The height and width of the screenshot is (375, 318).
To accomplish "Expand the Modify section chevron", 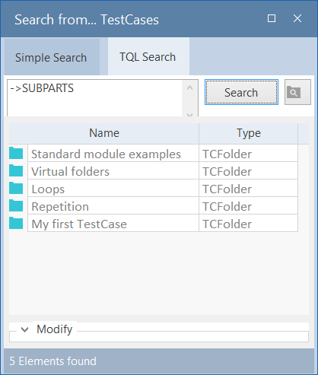I will tap(24, 329).
